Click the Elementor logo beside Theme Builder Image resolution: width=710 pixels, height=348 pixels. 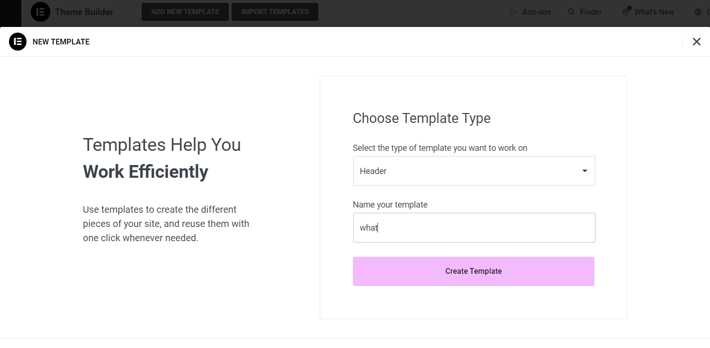pos(40,12)
